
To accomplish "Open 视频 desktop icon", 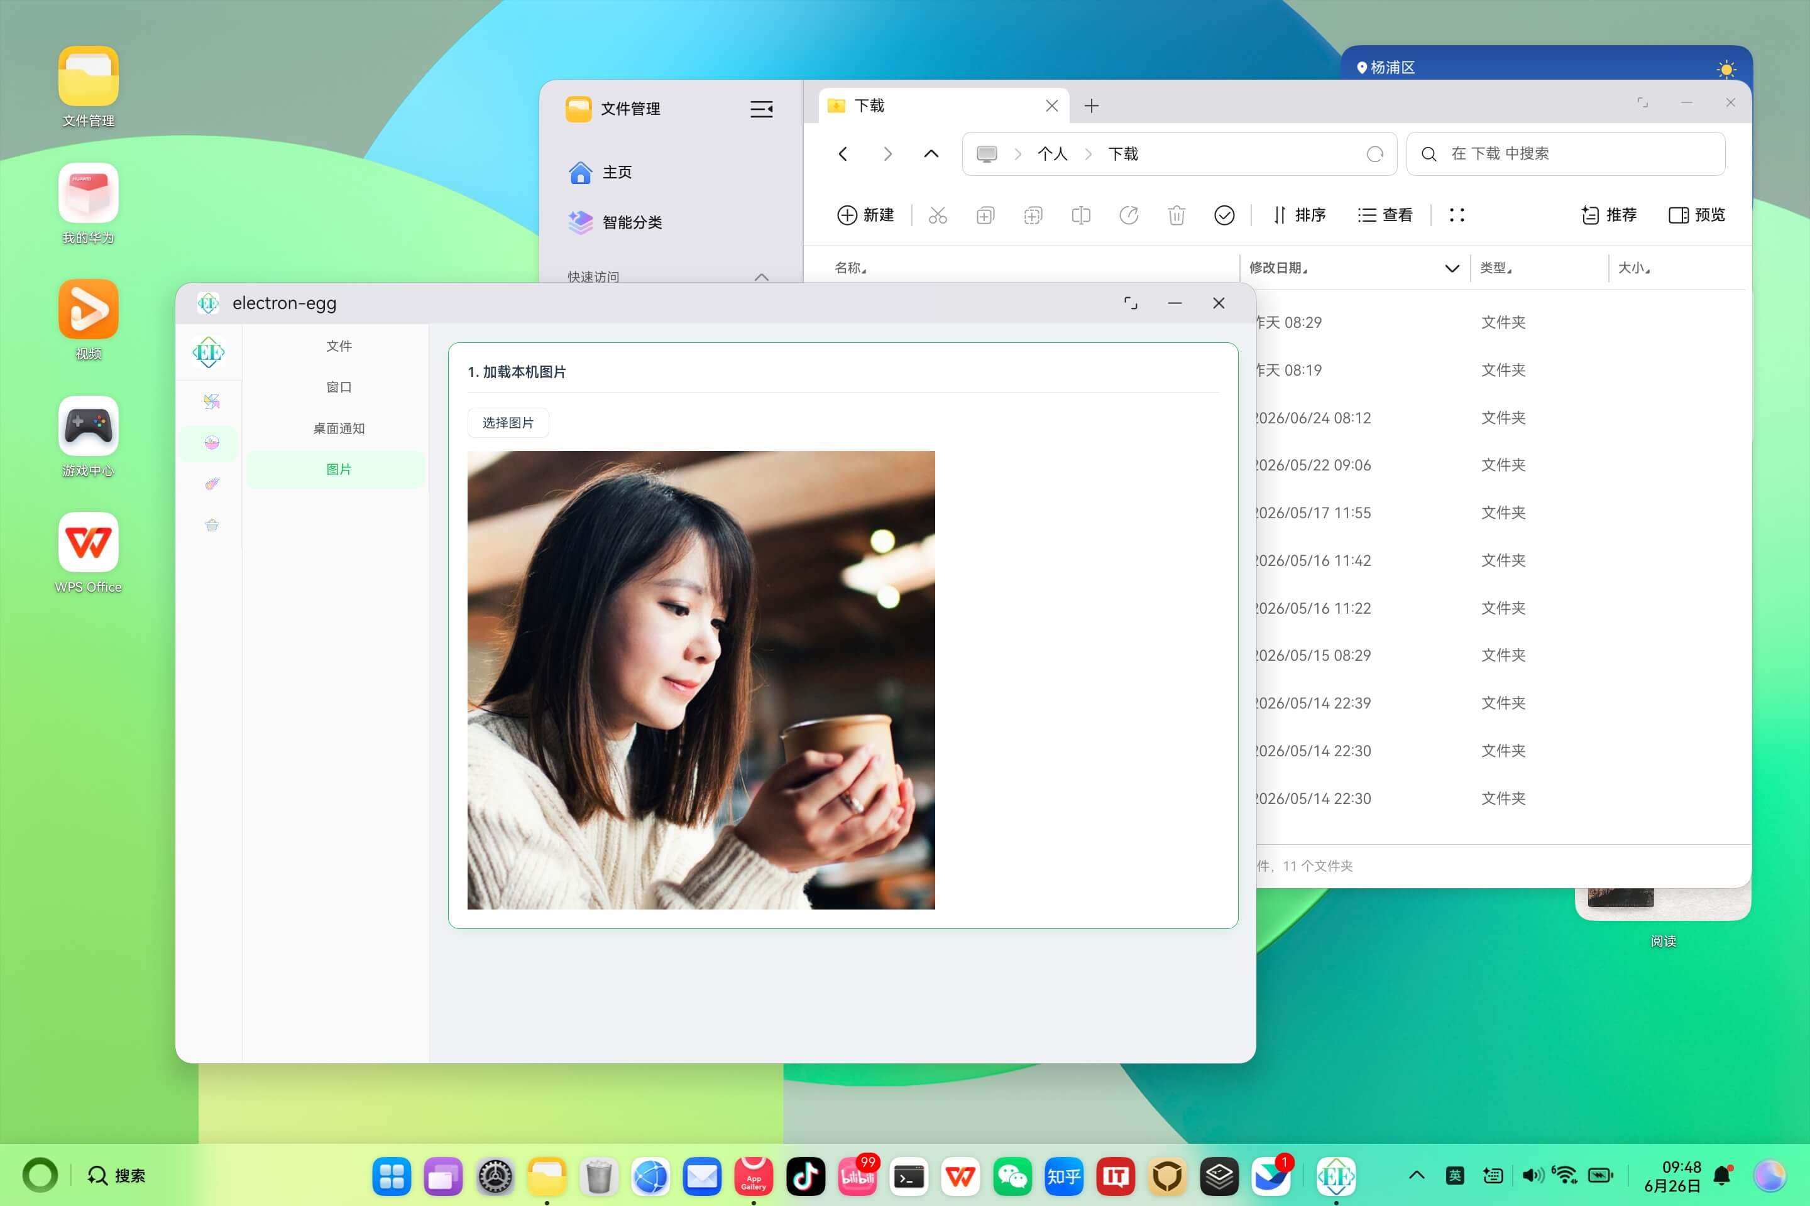I will pyautogui.click(x=88, y=320).
